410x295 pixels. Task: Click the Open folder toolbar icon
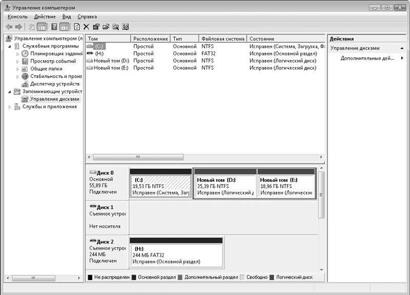click(x=106, y=27)
